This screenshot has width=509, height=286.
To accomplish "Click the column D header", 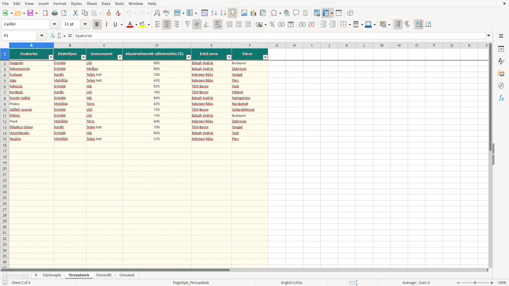I will click(157, 45).
